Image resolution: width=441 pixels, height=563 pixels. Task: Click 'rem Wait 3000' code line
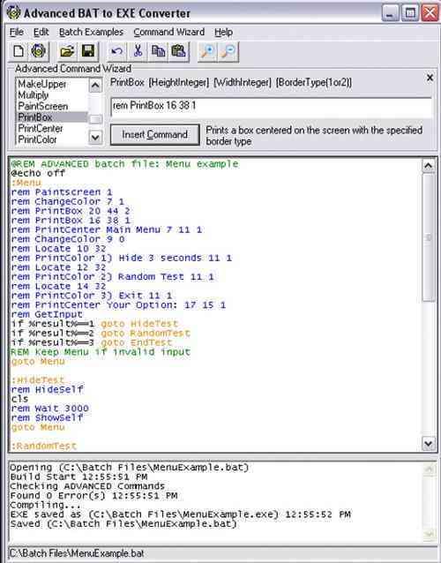[50, 409]
